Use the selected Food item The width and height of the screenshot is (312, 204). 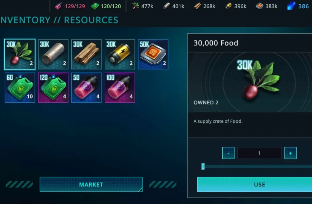pos(255,184)
